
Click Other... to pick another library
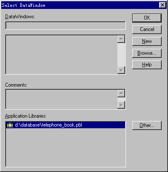pos(147,125)
